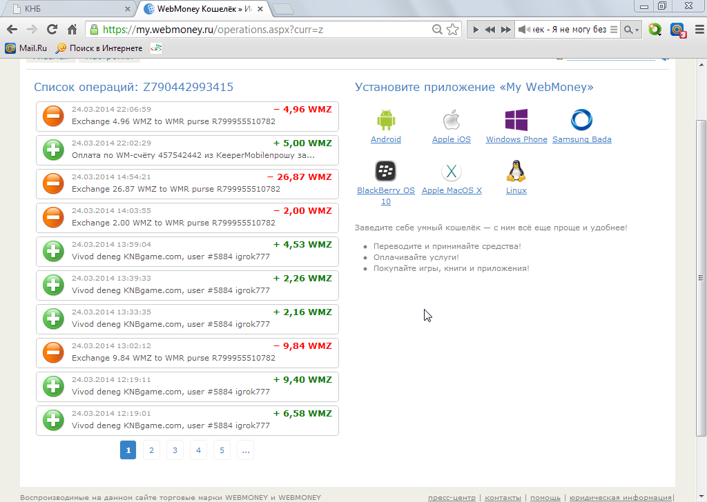Click the current page 1 button
Screen dimensions: 707x502
point(128,450)
